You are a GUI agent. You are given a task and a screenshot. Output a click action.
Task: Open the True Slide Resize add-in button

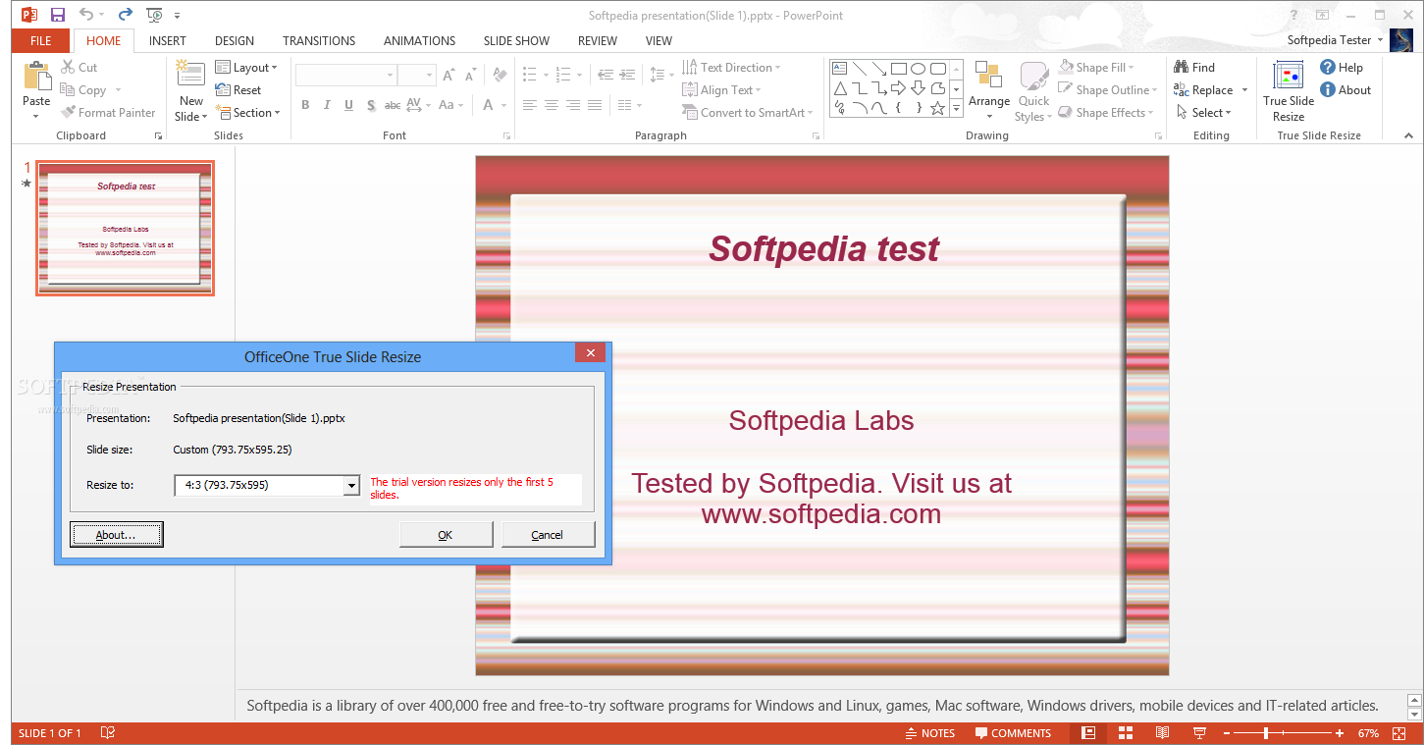[1289, 91]
